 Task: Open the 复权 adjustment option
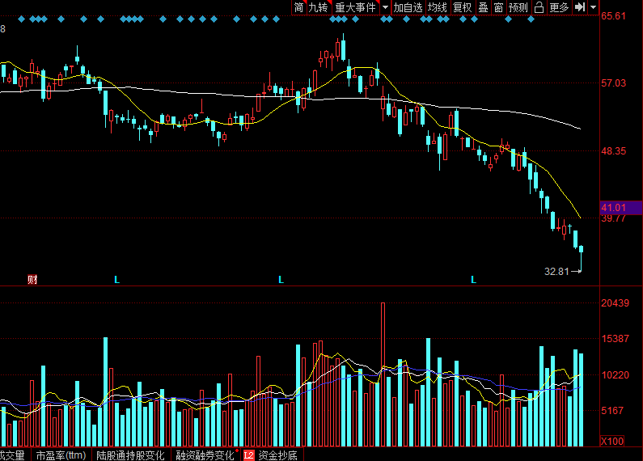[462, 7]
